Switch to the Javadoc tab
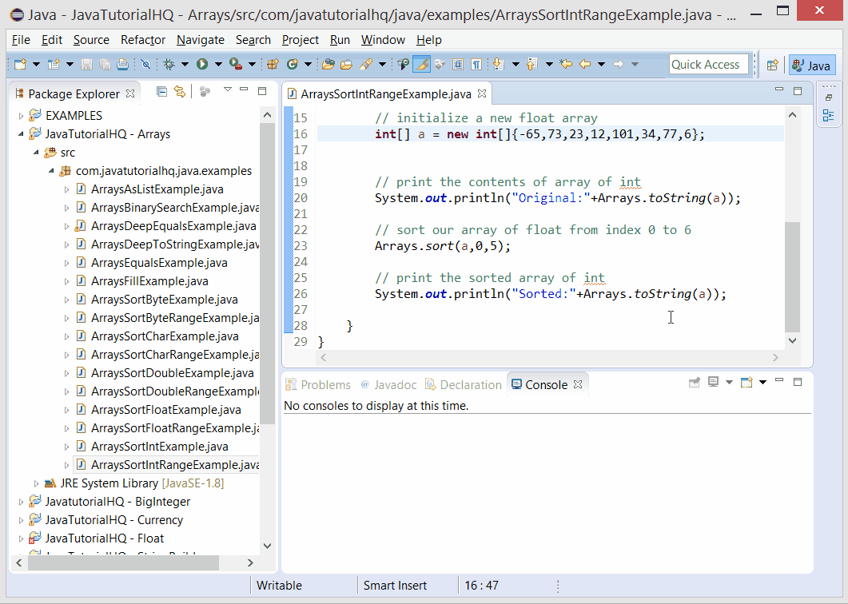This screenshot has height=604, width=848. click(x=388, y=384)
